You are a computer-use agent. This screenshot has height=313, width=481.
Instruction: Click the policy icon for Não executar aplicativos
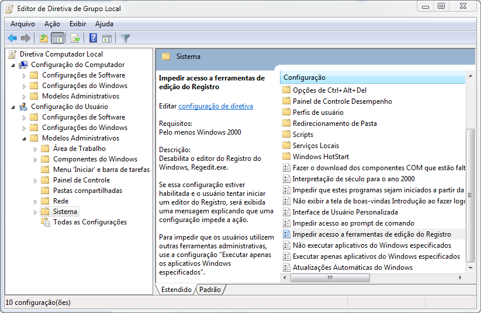point(286,245)
